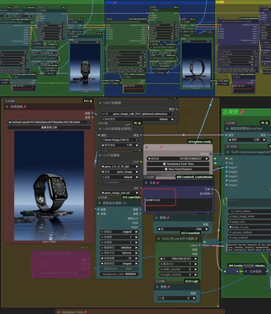Toggle collapse dot on CLIP loader node
The image size is (271, 314).
[100, 155]
